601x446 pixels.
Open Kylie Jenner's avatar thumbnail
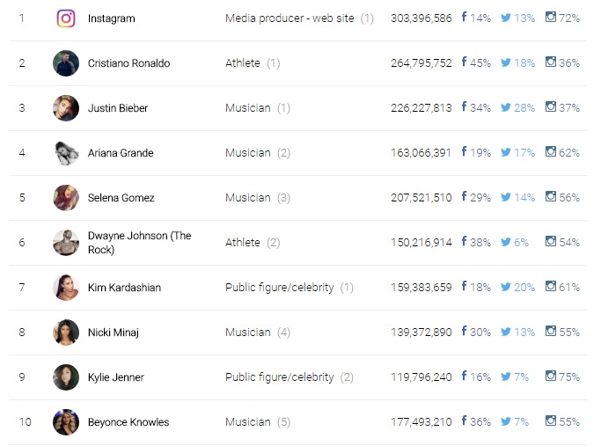click(66, 377)
